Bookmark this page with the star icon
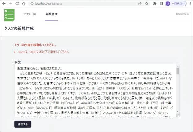This screenshot has width=193, height=132. pos(146,4)
